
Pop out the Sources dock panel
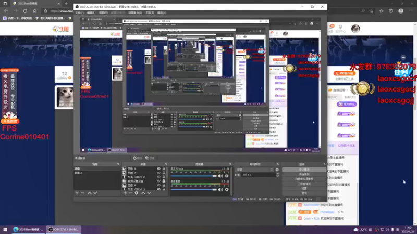click(166, 164)
